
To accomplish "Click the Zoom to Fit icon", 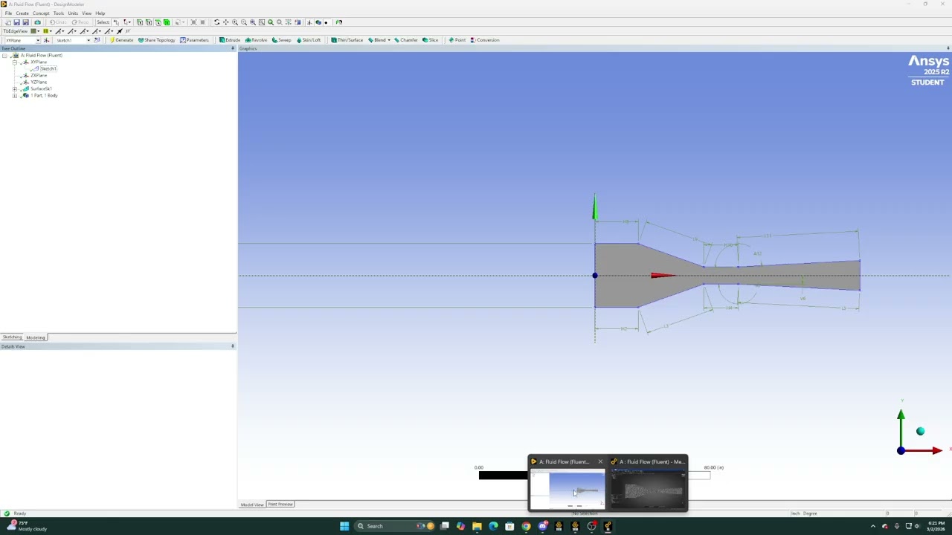I will 253,22.
